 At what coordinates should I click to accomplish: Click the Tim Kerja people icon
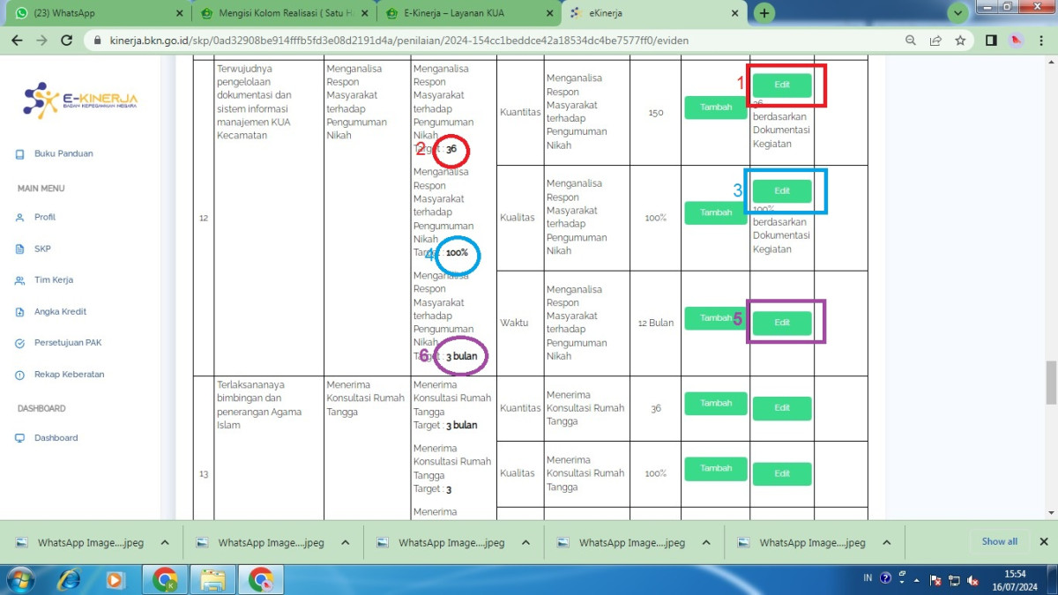(19, 280)
